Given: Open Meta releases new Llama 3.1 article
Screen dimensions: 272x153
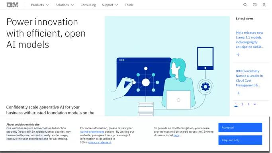Looking at the screenshot, I should coord(249,40).
